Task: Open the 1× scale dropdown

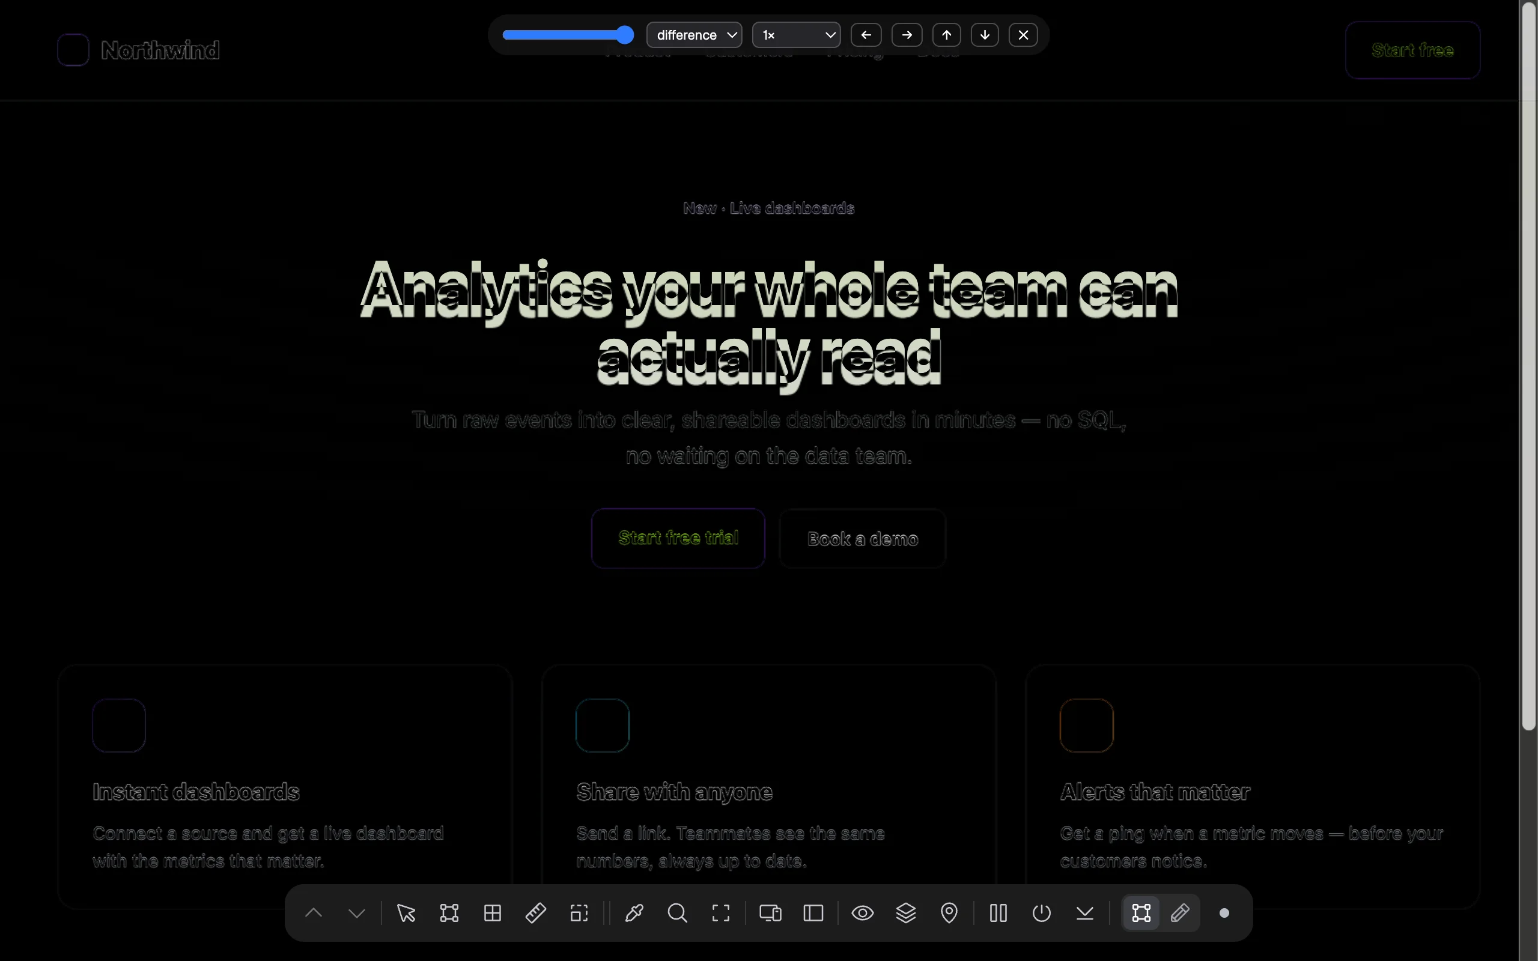Action: [x=797, y=35]
